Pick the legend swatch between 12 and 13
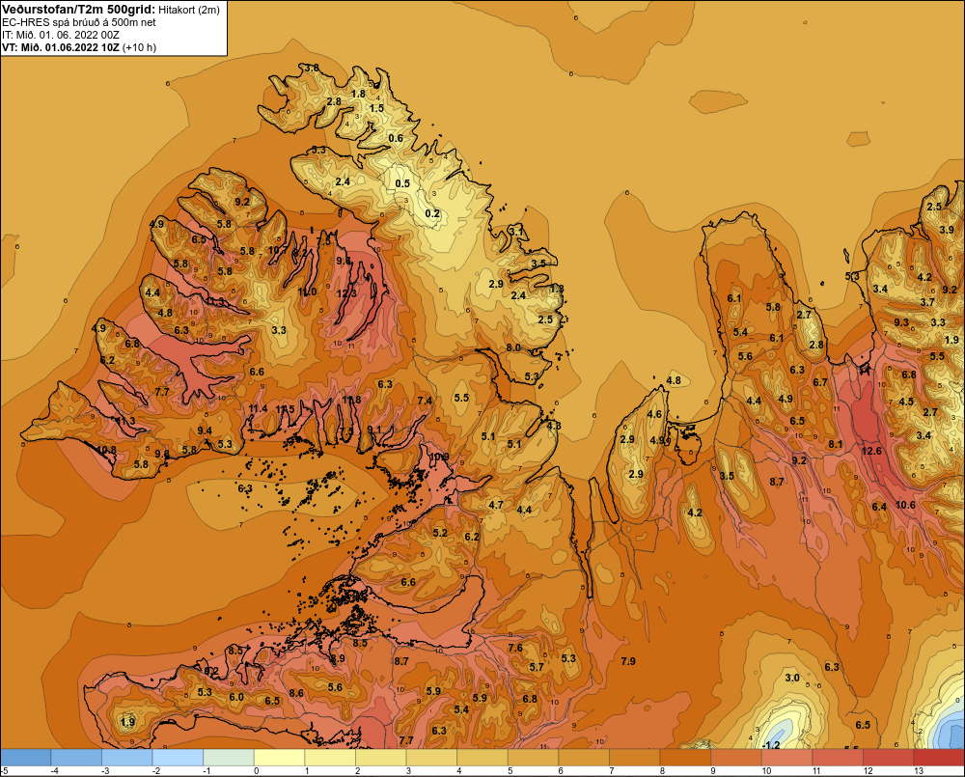 [888, 758]
